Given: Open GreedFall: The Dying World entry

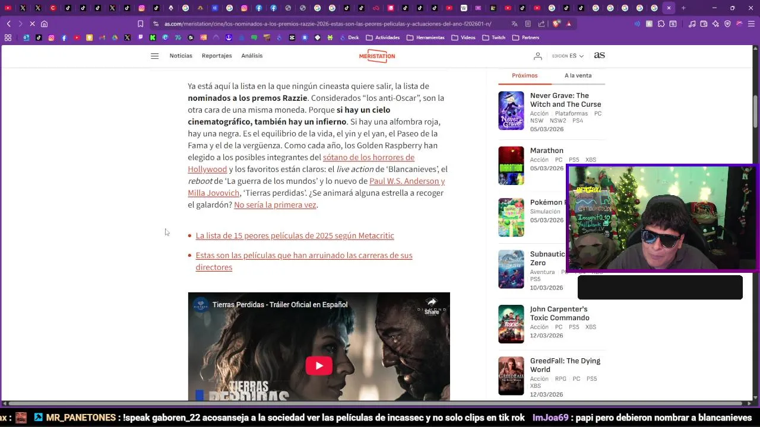Looking at the screenshot, I should pyautogui.click(x=565, y=365).
